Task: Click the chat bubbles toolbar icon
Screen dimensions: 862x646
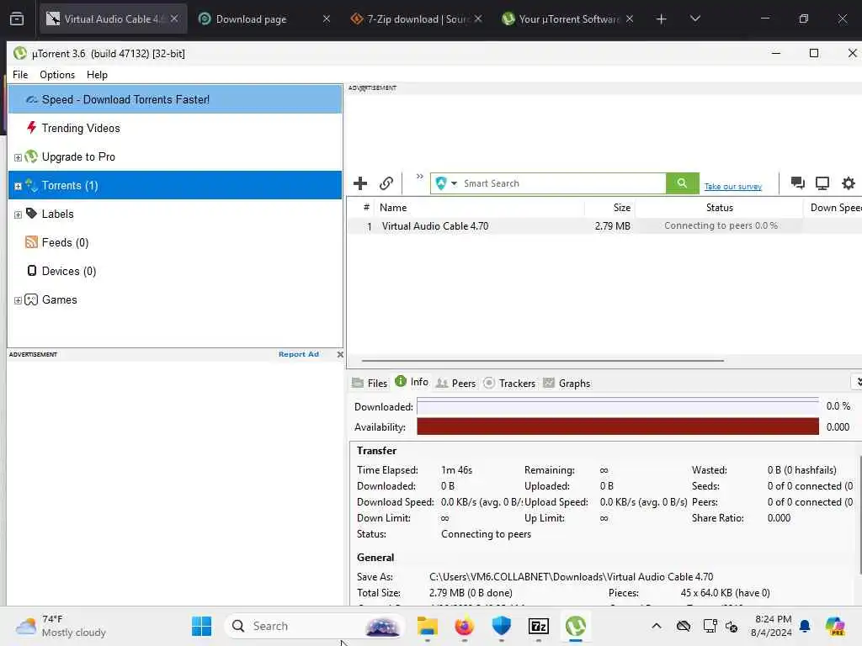Action: [798, 183]
